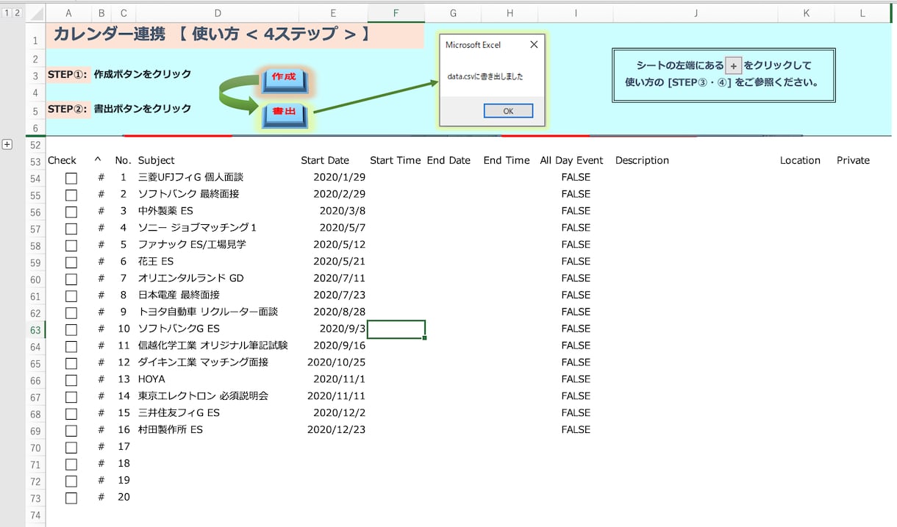
Task: Check the box for オリエンタルランド GD
Action: [71, 279]
